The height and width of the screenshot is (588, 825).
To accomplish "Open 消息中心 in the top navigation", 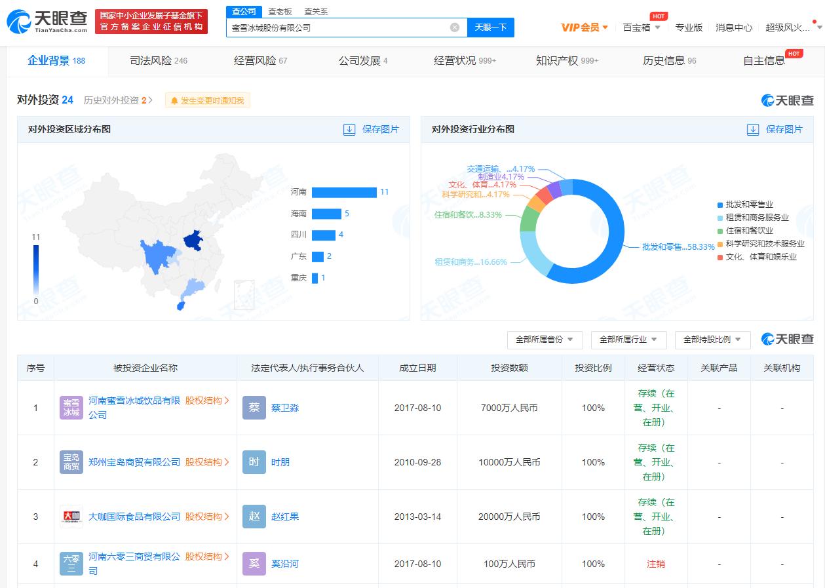I will tap(733, 27).
